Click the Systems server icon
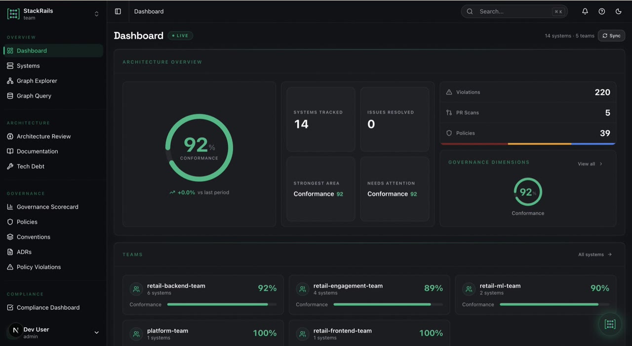Image resolution: width=632 pixels, height=346 pixels. click(x=10, y=66)
